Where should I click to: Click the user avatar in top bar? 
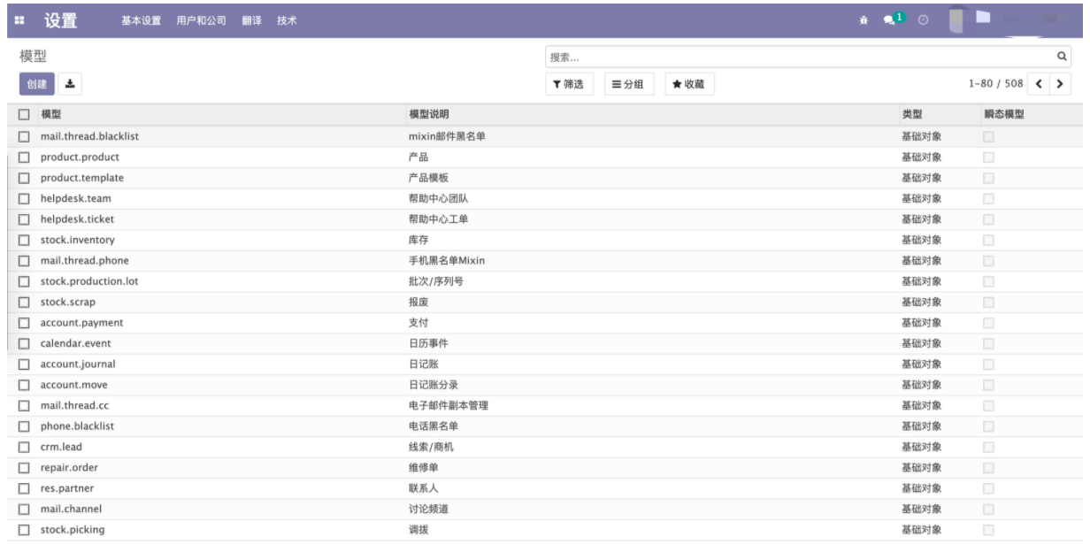955,19
